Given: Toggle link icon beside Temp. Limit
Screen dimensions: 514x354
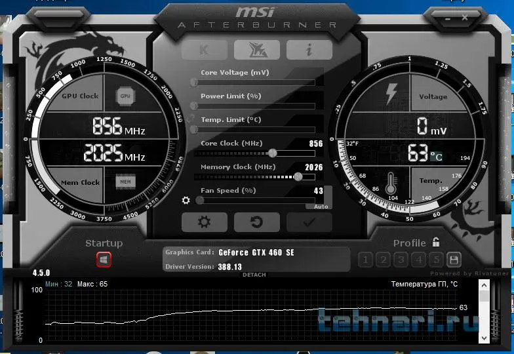Looking at the screenshot, I should (x=190, y=119).
